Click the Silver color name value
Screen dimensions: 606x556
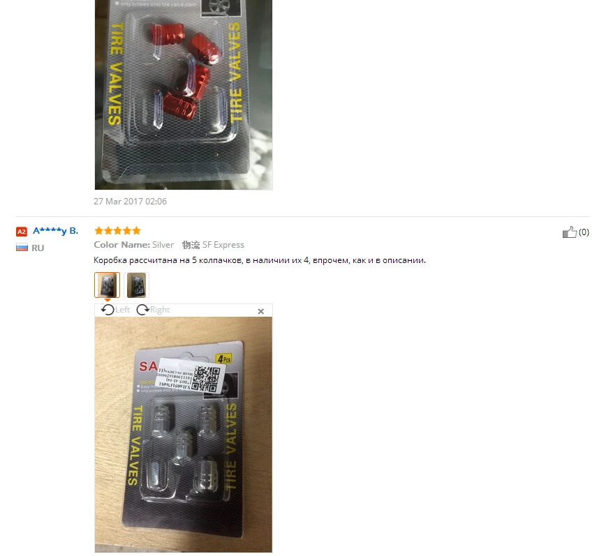tap(163, 245)
